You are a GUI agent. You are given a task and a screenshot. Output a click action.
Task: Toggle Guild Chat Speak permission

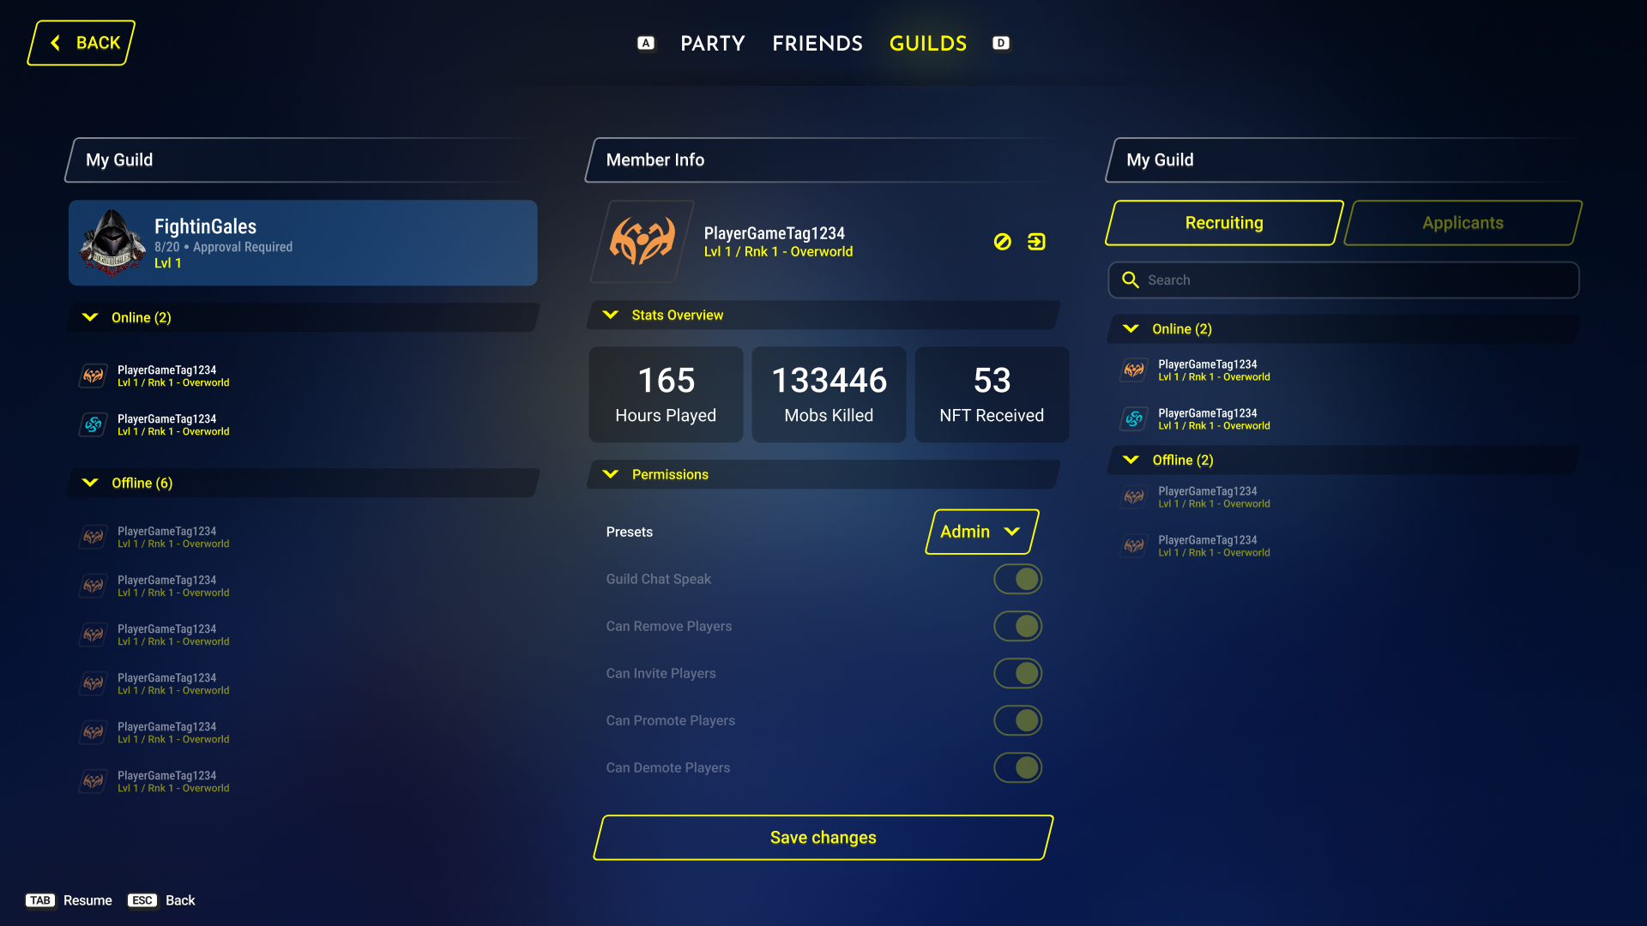1017,580
